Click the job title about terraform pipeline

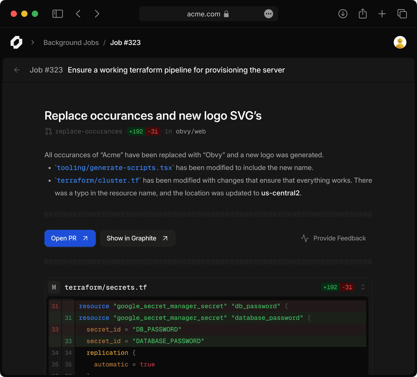click(x=176, y=70)
